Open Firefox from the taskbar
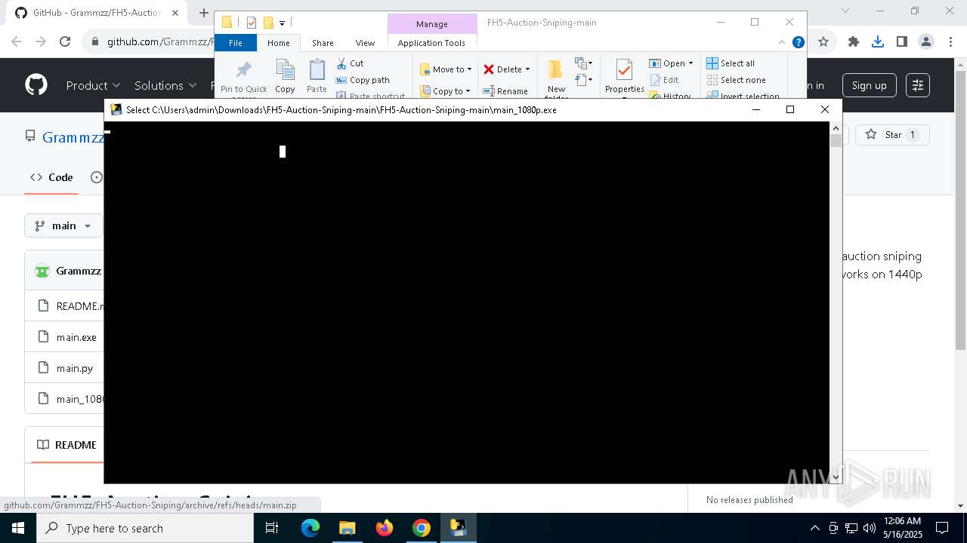This screenshot has height=543, width=967. coord(385,528)
